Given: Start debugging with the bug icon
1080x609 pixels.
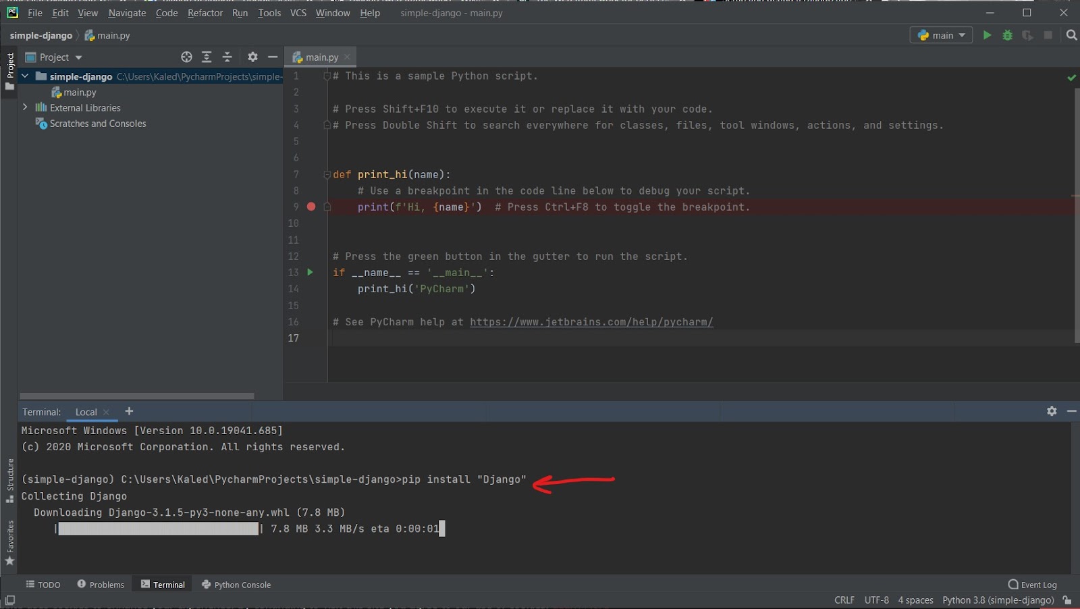Looking at the screenshot, I should pyautogui.click(x=1007, y=35).
